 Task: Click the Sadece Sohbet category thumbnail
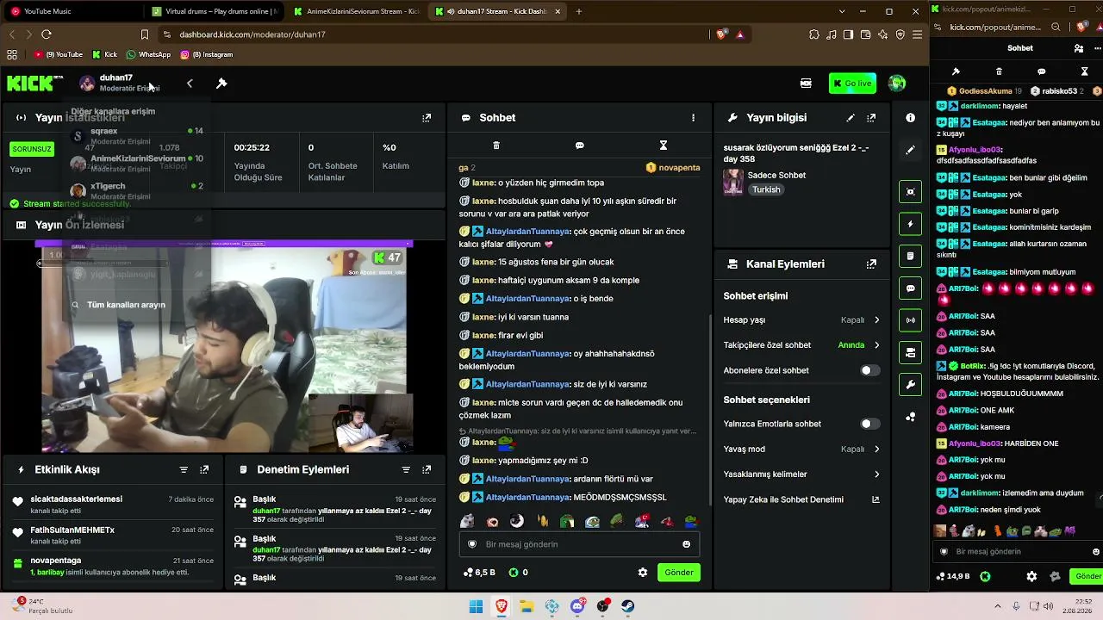[x=733, y=182]
